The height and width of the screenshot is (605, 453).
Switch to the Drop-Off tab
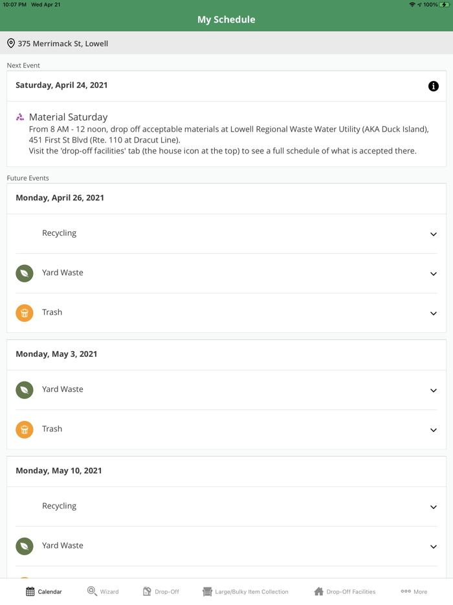pos(160,591)
